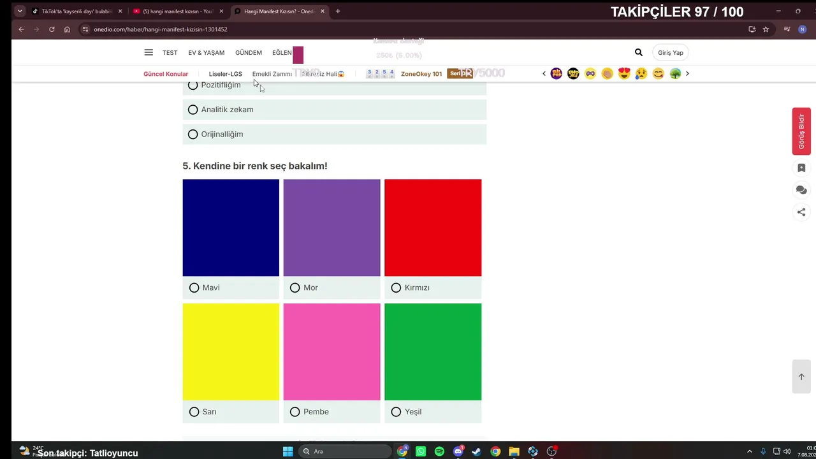Open the Biz Pop category icon
The image size is (816, 459).
tap(557, 73)
